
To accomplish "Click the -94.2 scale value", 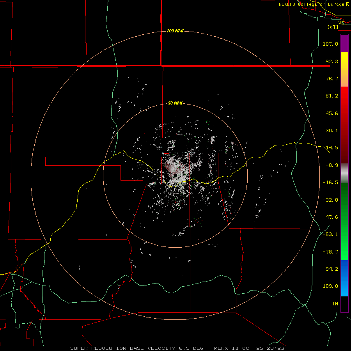I will (x=330, y=269).
